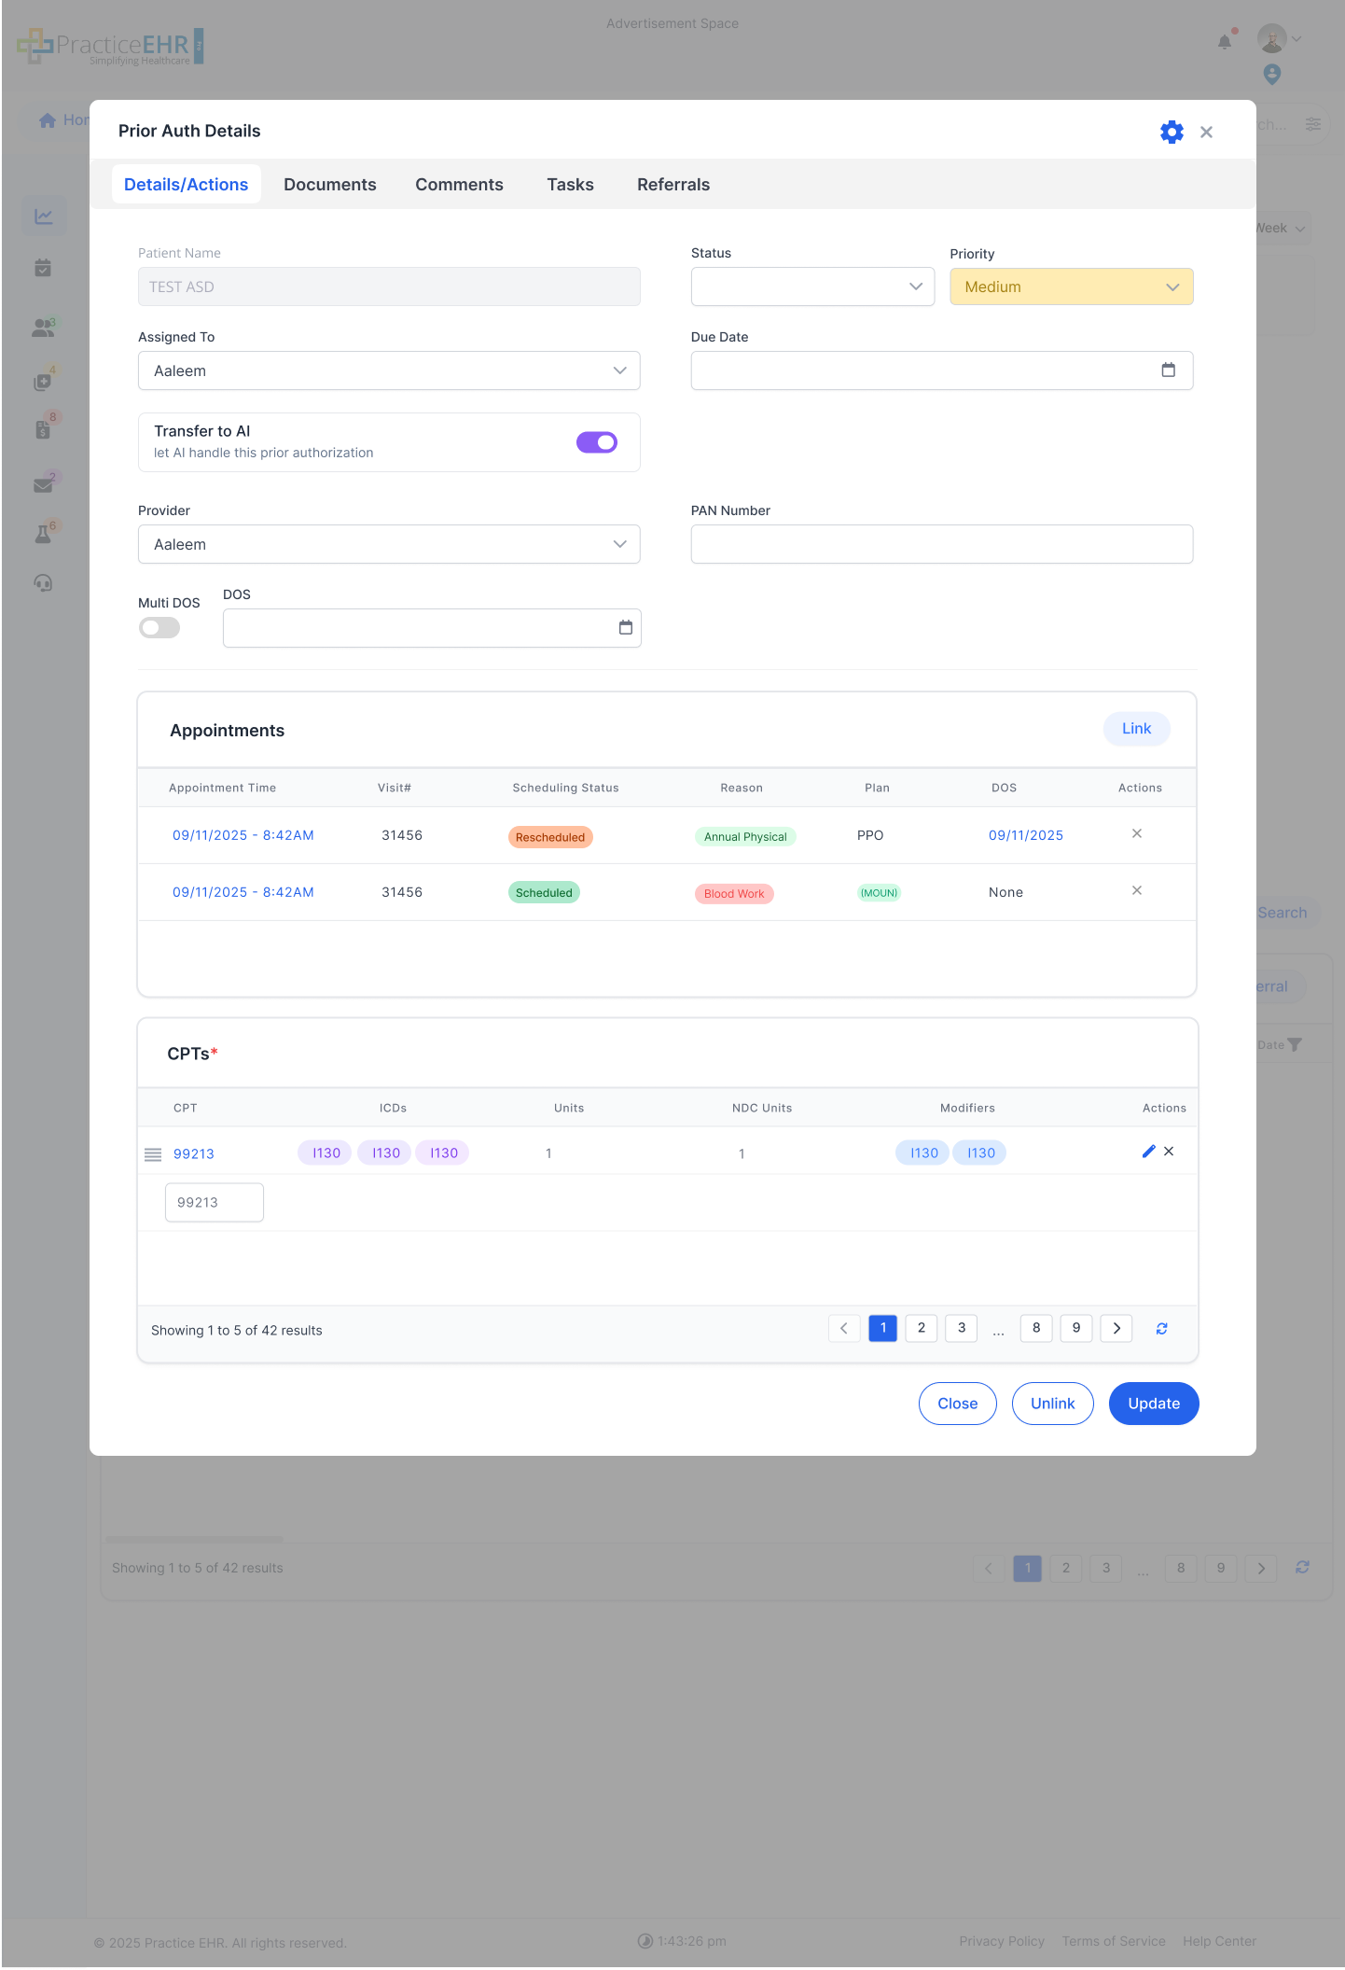This screenshot has width=1345, height=1970.
Task: Switch to the Documents tab
Action: 330,185
